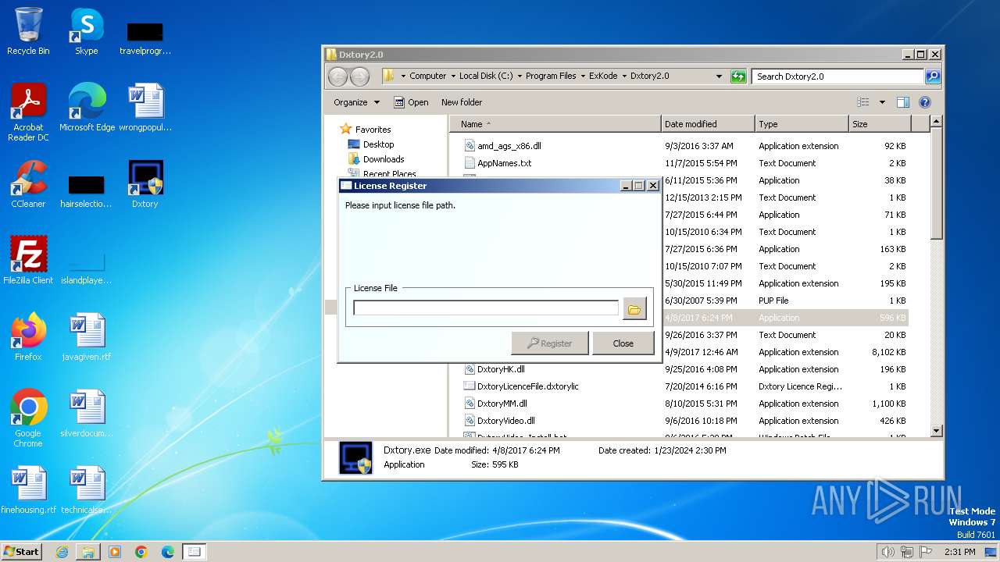
Task: Click Local Disk (C:) breadcrumb segment
Action: tap(486, 76)
